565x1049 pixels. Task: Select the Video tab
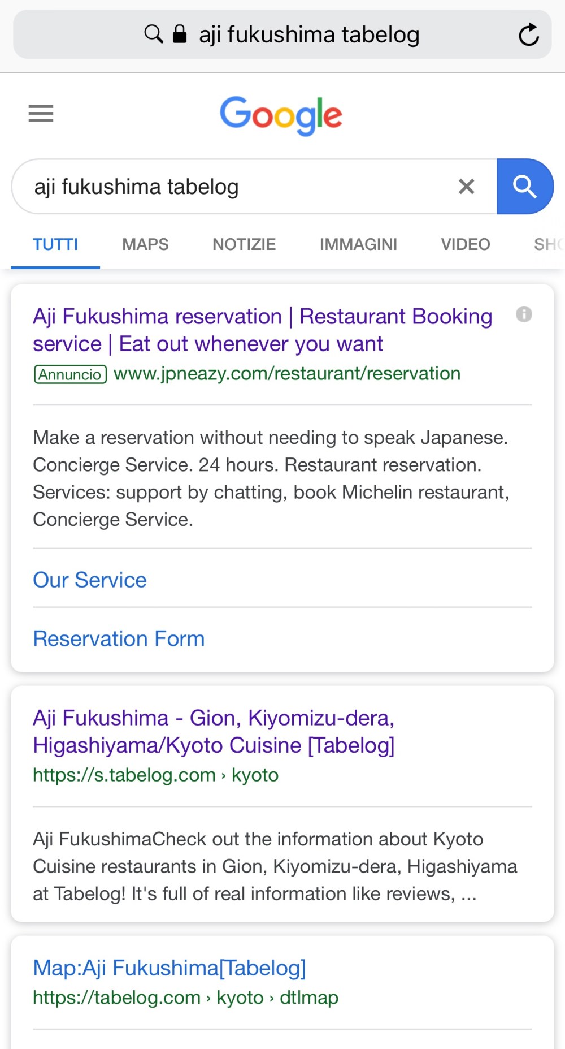(x=465, y=244)
